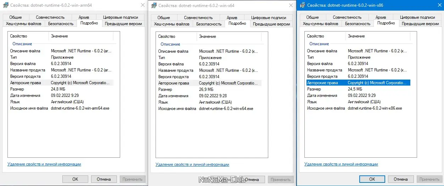The width and height of the screenshot is (444, 186).
Task: Click OK button in arm64 window
Action: point(75,179)
